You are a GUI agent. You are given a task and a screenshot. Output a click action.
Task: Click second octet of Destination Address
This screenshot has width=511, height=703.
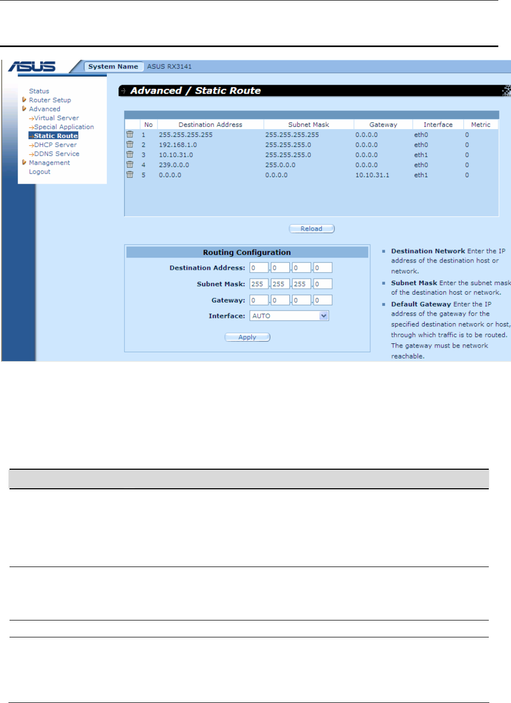pos(280,268)
